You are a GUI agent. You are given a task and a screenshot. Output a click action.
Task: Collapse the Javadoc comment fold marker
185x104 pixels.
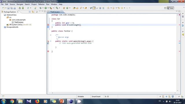tap(51, 35)
